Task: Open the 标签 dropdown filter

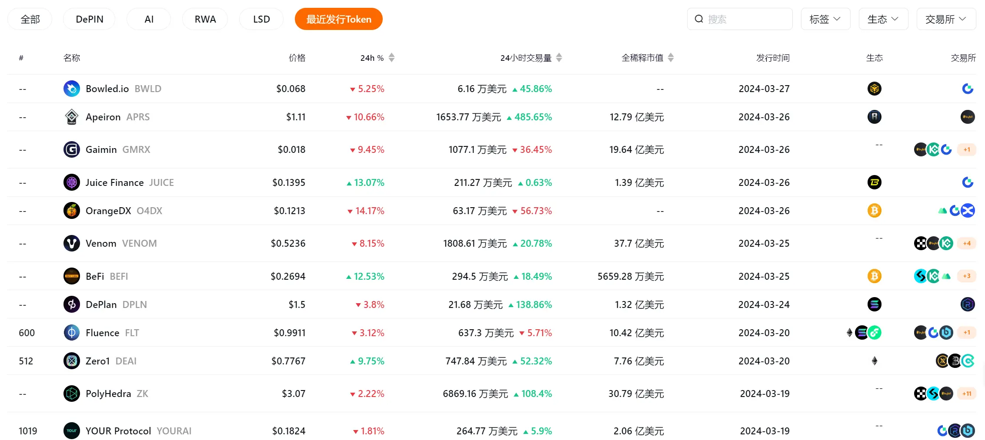Action: [x=825, y=19]
